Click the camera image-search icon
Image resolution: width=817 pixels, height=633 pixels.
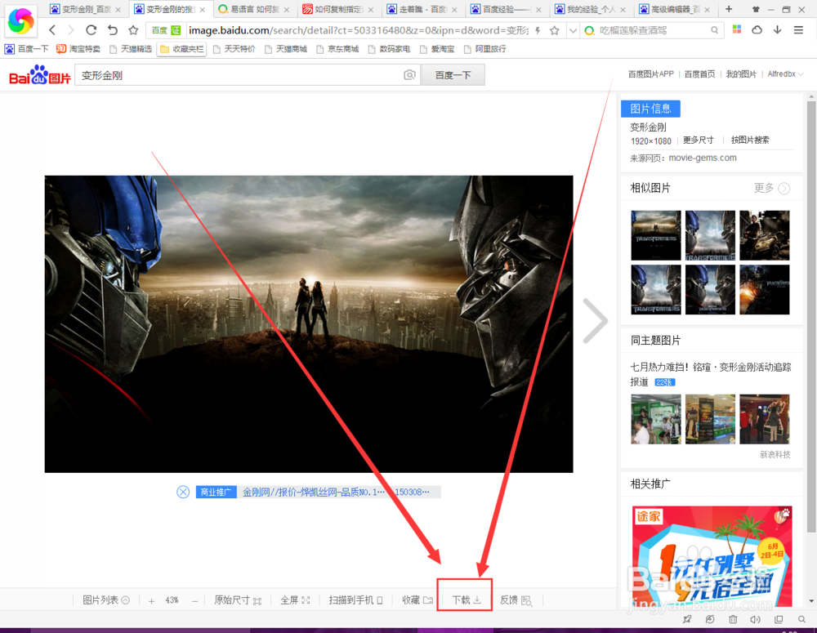click(x=409, y=75)
